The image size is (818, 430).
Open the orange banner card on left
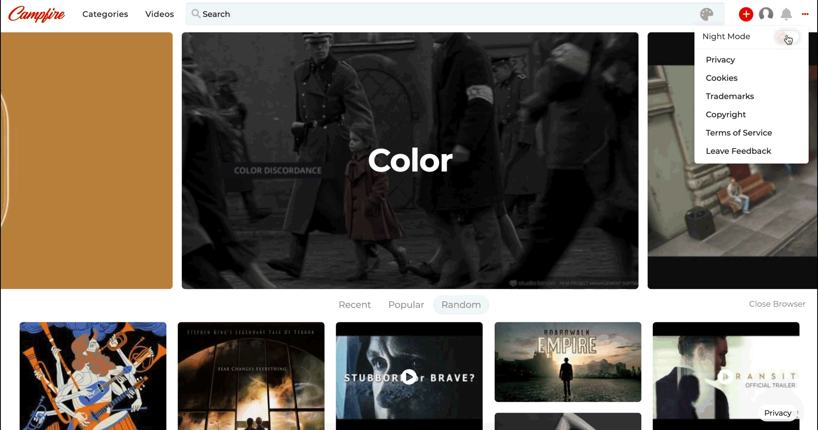coord(86,161)
